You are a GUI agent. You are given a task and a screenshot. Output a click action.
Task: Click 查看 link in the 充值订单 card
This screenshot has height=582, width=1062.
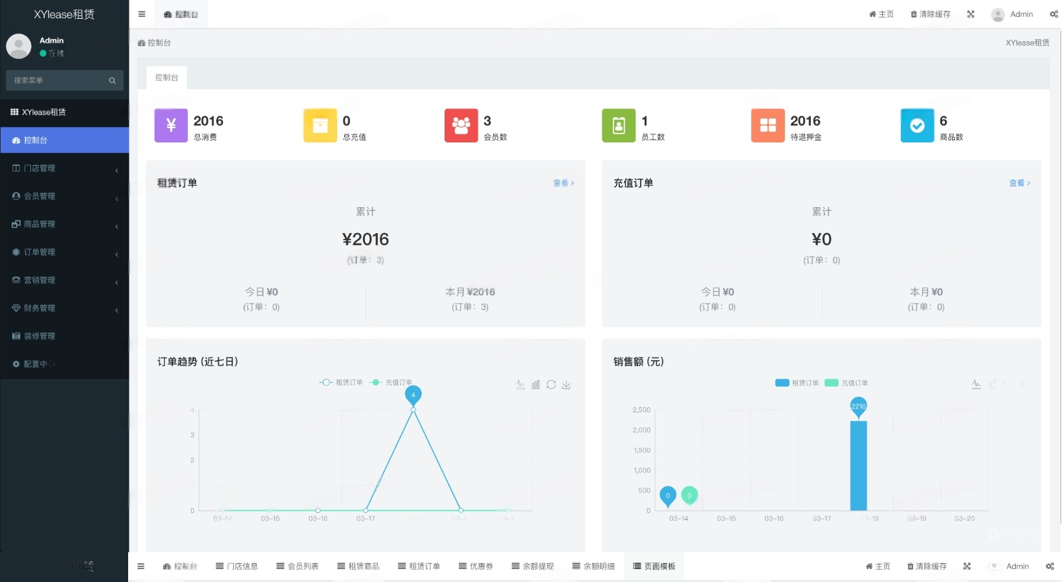tap(1019, 183)
